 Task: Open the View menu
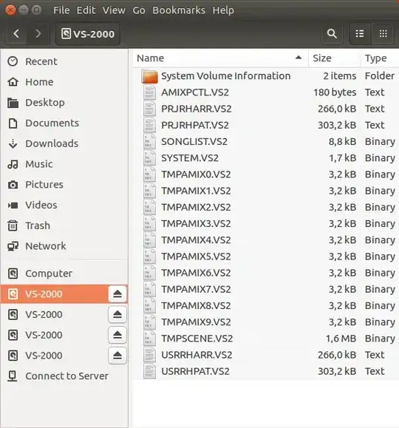click(x=114, y=10)
